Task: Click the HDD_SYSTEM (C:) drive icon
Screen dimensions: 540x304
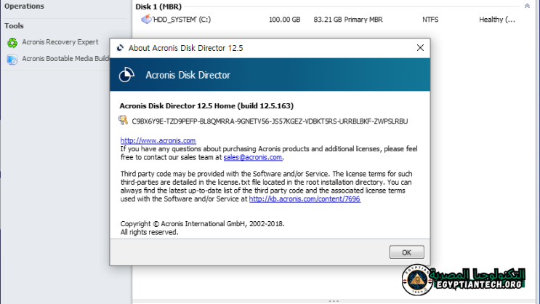Action: 146,20
